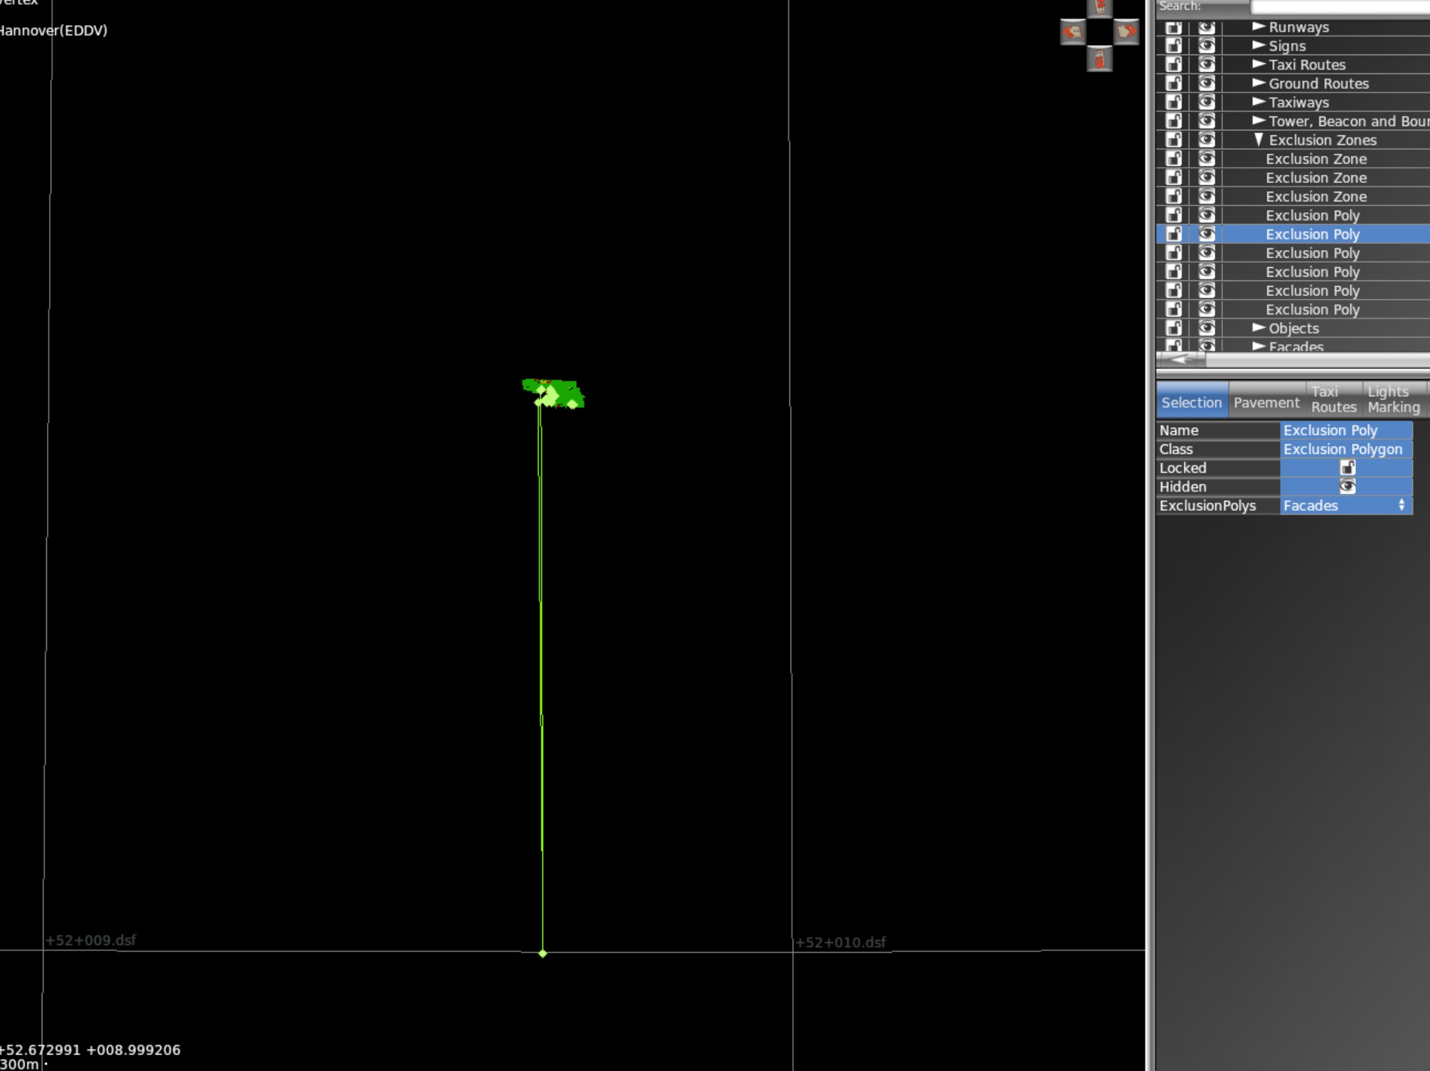
Task: Toggle the lock icon on Taxi Routes row
Action: click(1174, 65)
